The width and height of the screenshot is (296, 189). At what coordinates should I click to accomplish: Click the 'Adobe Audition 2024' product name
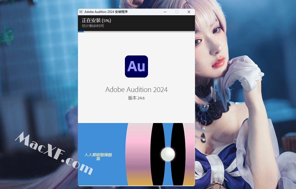click(x=136, y=89)
